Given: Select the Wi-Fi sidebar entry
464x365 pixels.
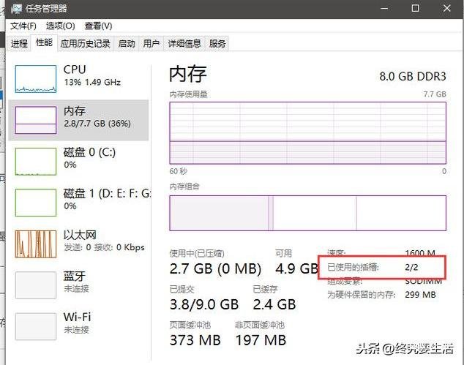Looking at the screenshot, I should [x=78, y=326].
